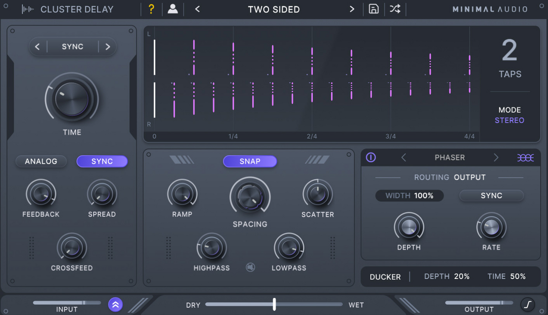
Task: Toggle the output soft clip curve icon
Action: (527, 304)
